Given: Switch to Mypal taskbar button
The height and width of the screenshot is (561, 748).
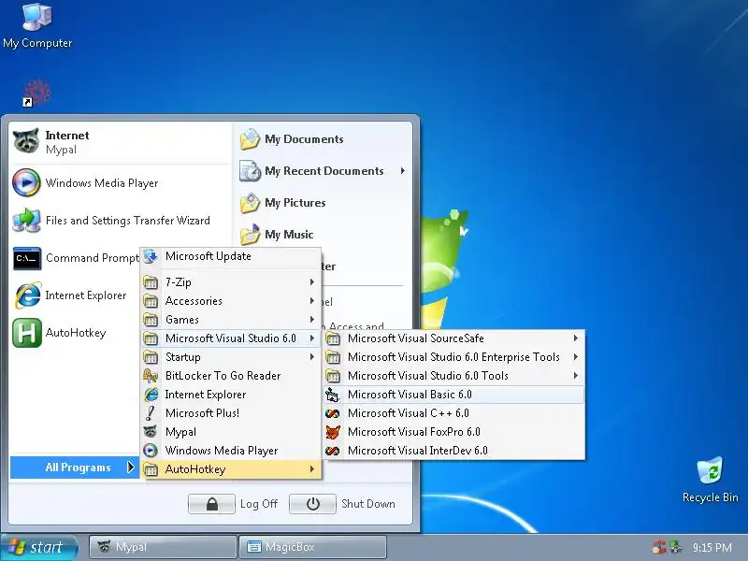Looking at the screenshot, I should pyautogui.click(x=163, y=547).
